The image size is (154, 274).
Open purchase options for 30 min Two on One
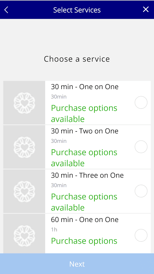(x=84, y=158)
